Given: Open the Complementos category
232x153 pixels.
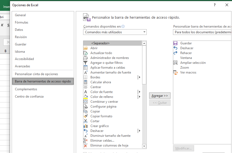Looking at the screenshot, I should (x=26, y=89).
